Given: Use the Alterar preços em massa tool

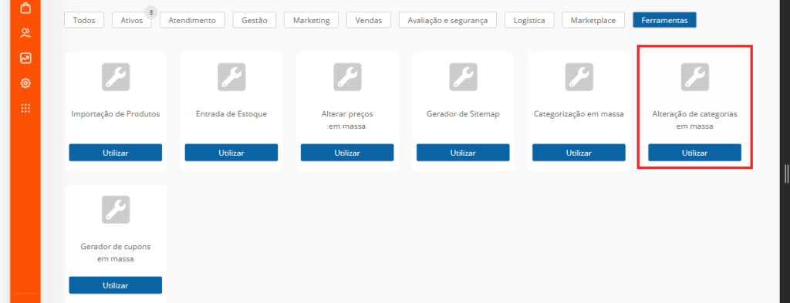Looking at the screenshot, I should 347,153.
